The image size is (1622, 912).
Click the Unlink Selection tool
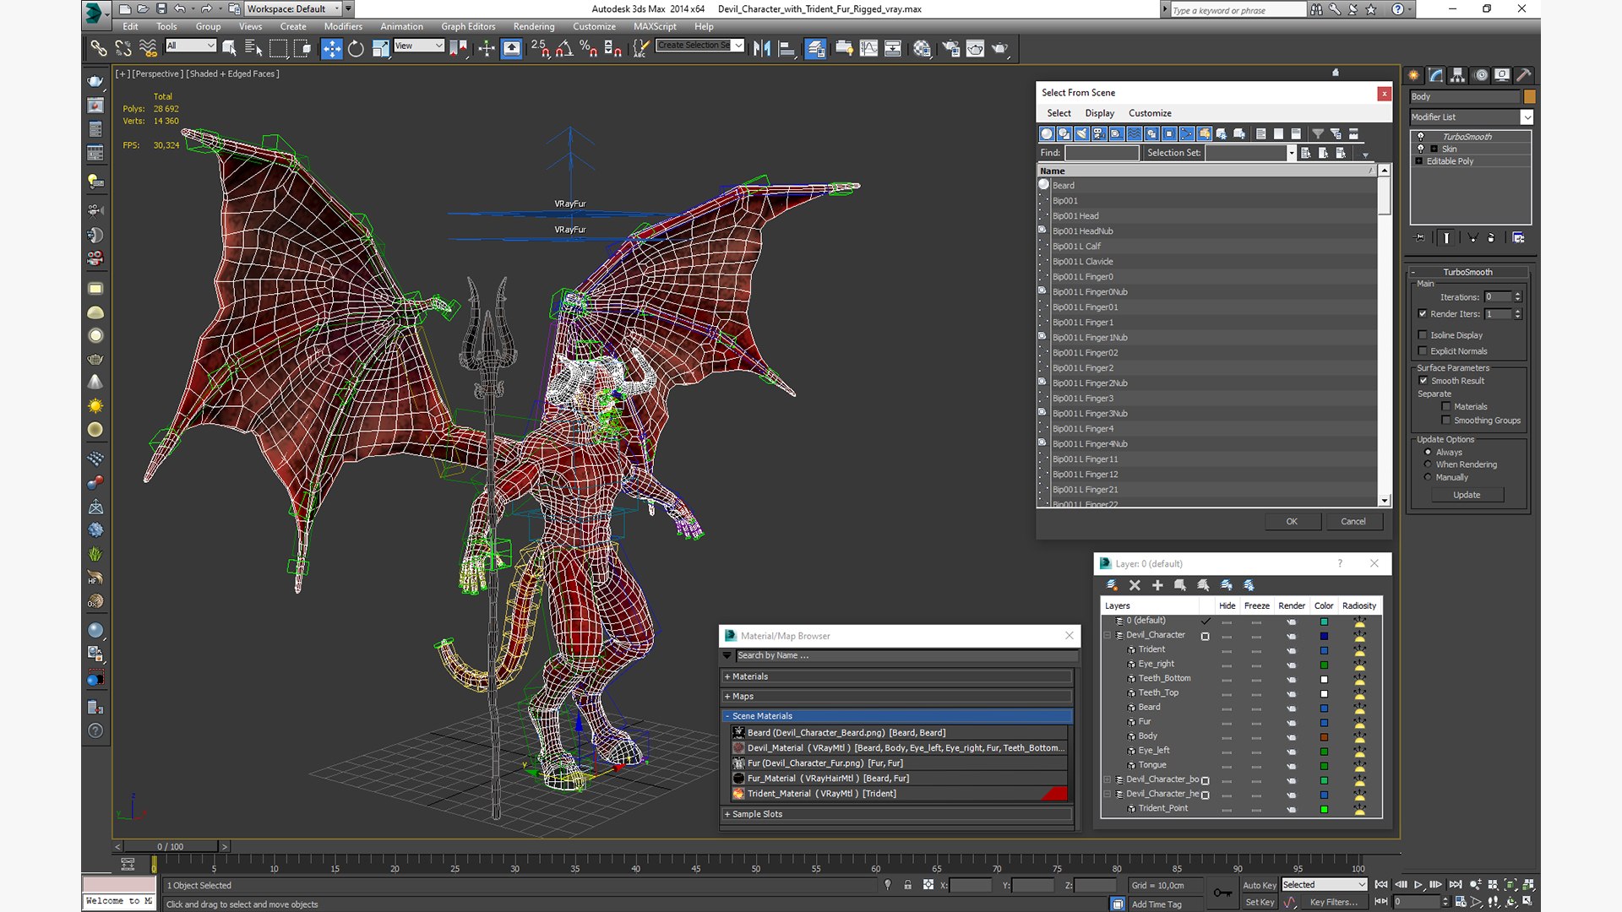[123, 49]
